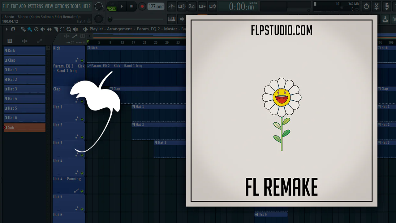The height and width of the screenshot is (223, 396).
Task: Select the Slice tool in playlist toolbar
Action: 56,29
